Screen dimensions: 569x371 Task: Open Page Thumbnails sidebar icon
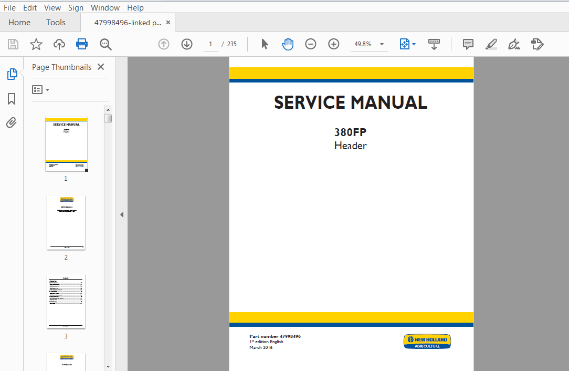(x=12, y=74)
